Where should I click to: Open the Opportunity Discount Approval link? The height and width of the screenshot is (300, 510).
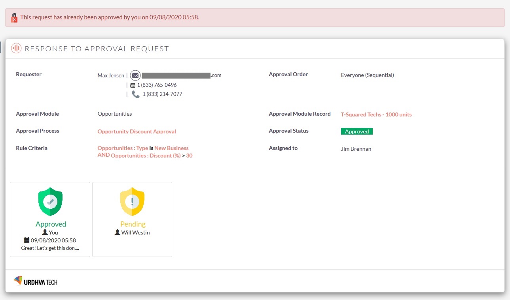137,131
